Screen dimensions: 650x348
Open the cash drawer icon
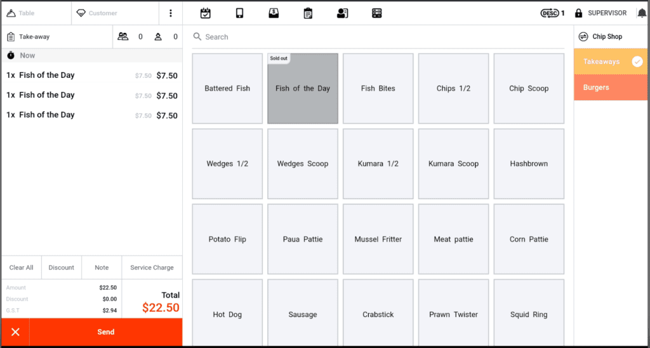pos(274,13)
